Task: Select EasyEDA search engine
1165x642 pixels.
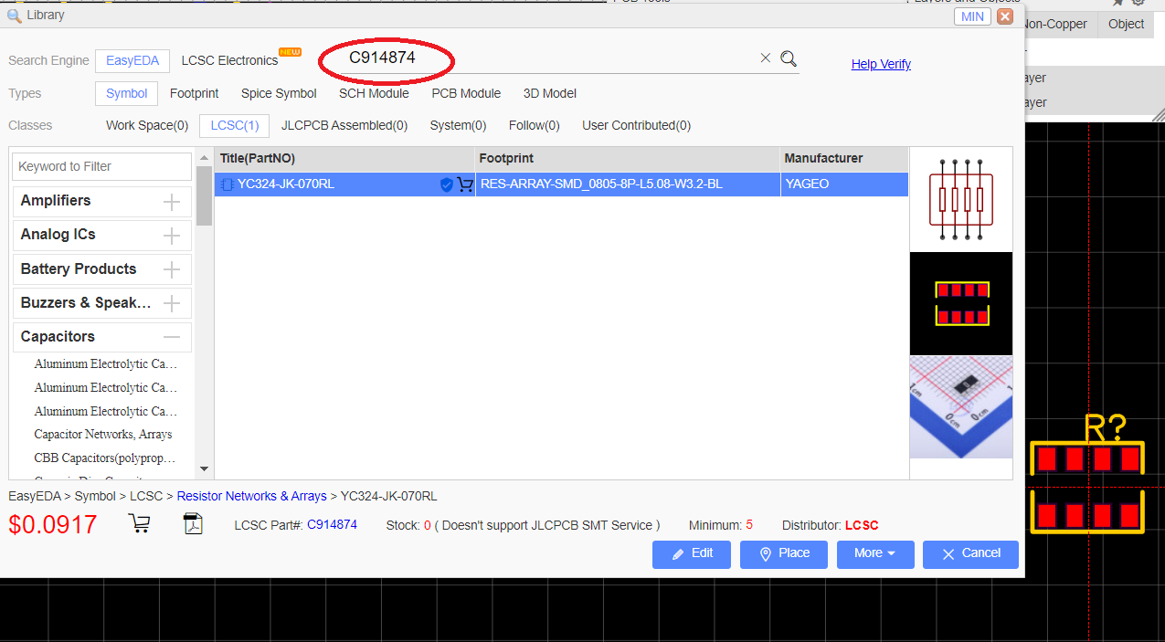Action: [132, 60]
